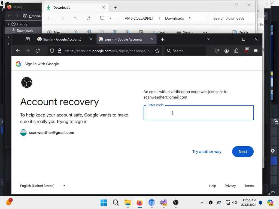Click Downloads breadcrumb segment in Explorer
Viewport: 279px width, 209px height.
point(174,18)
